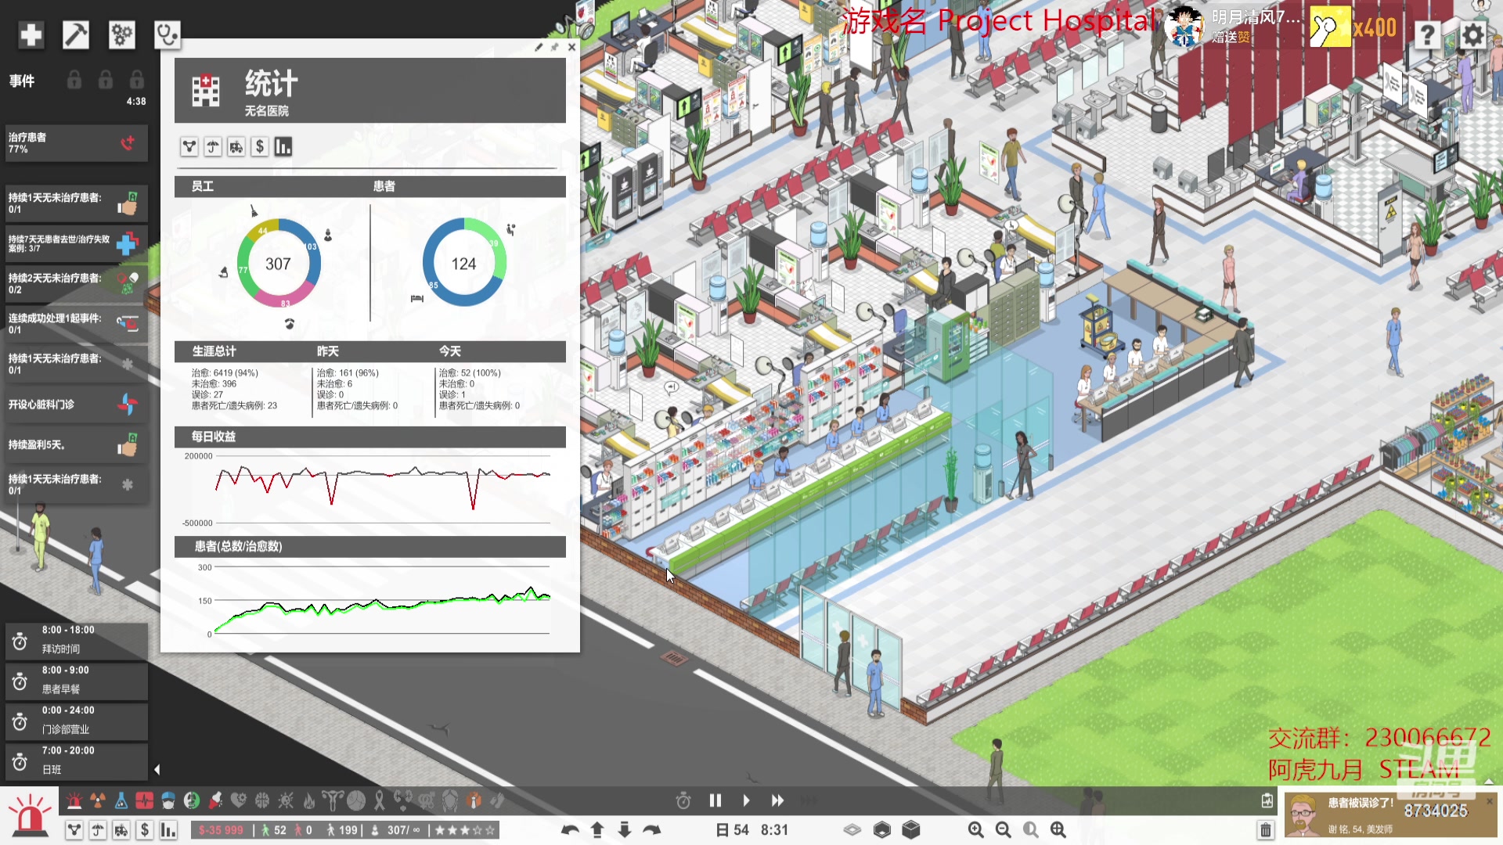The image size is (1503, 845).
Task: Switch to bar chart tab in statistics panel
Action: [x=283, y=146]
